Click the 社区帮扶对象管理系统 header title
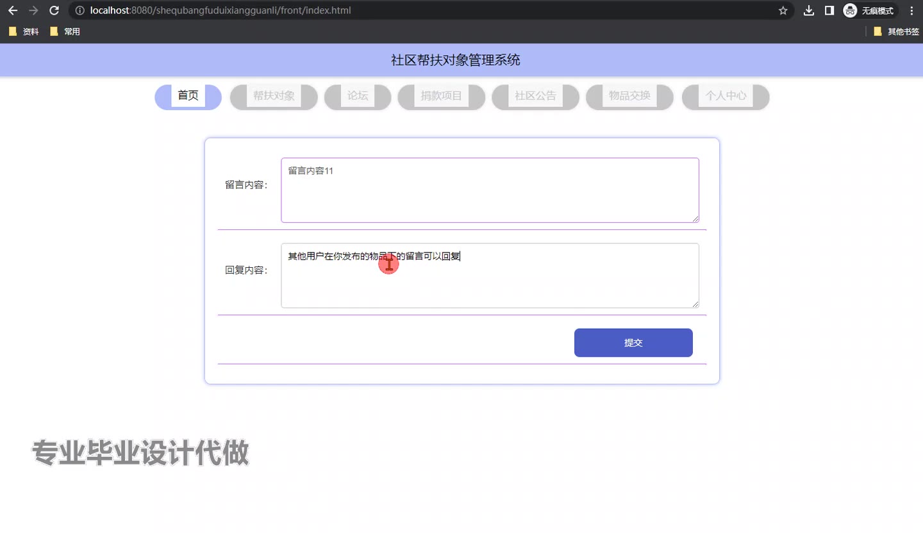Image resolution: width=923 pixels, height=533 pixels. click(456, 60)
